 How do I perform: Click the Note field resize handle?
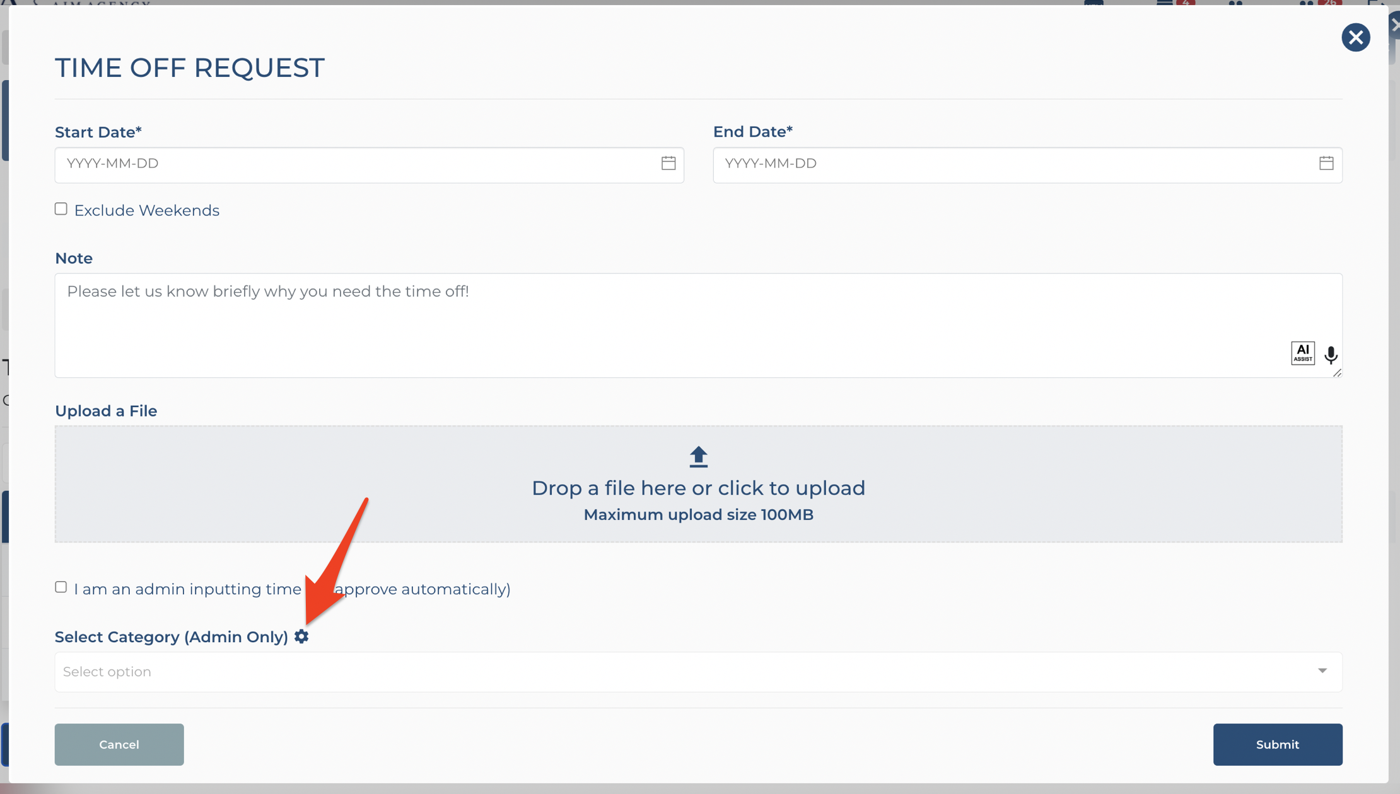(1337, 373)
